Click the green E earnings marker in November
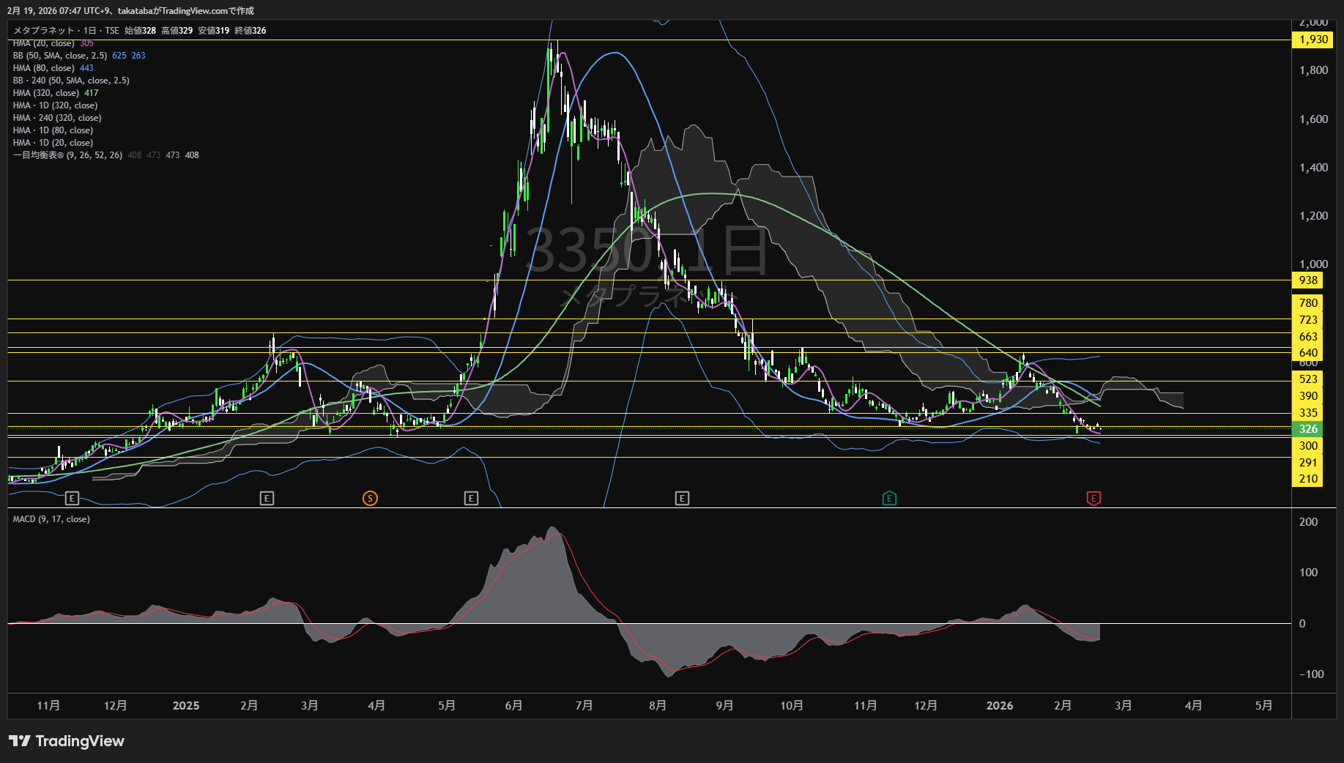Screen dimensions: 1344x763 click(888, 499)
